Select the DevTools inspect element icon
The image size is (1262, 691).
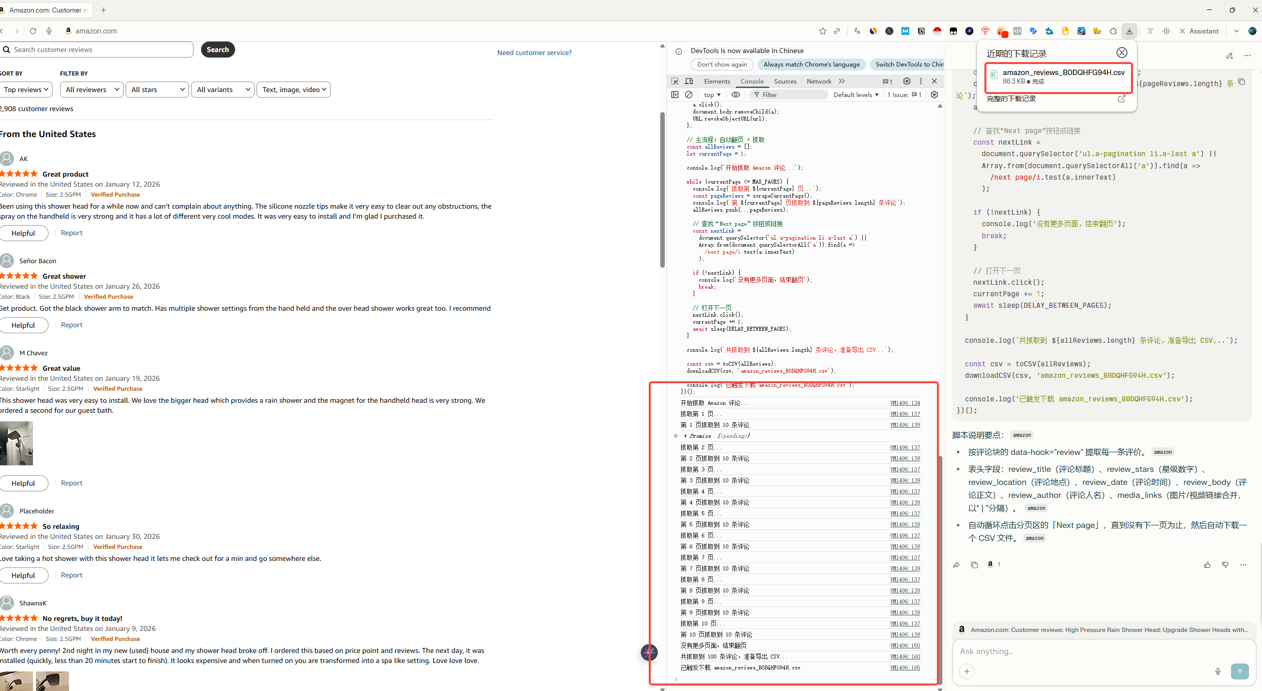point(675,81)
